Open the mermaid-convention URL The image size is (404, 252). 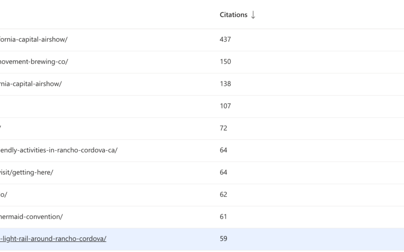click(x=31, y=217)
